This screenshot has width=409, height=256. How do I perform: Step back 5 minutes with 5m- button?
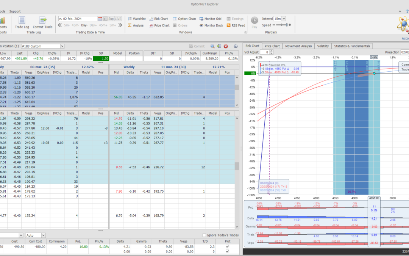tap(67, 25)
